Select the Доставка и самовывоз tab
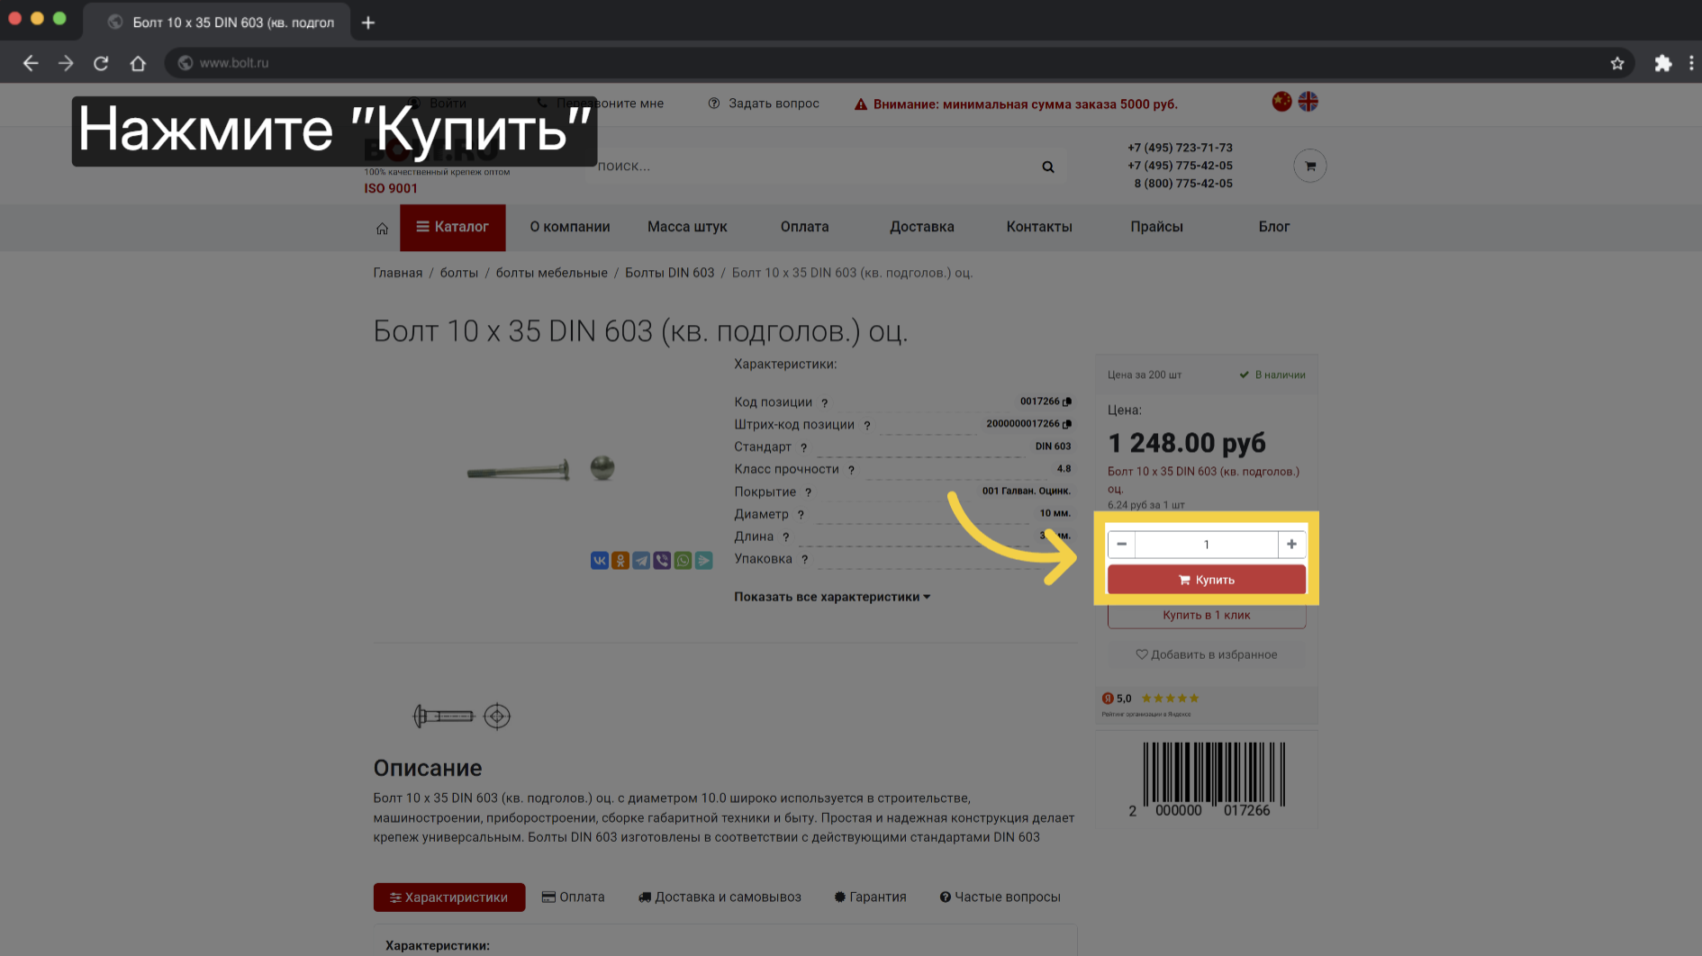 [720, 897]
